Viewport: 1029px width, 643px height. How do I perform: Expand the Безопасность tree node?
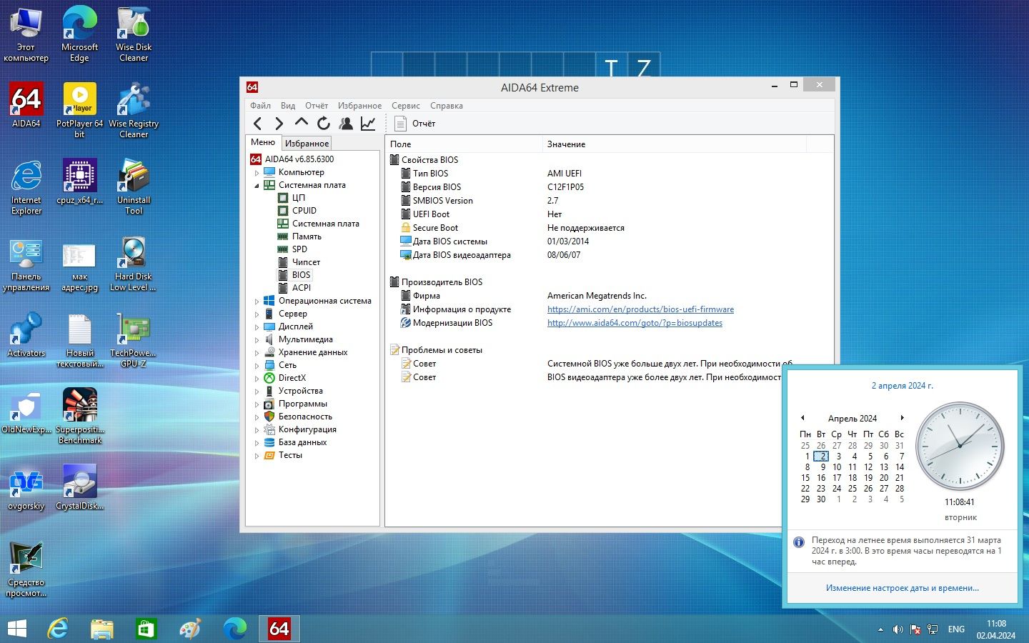[x=257, y=417]
